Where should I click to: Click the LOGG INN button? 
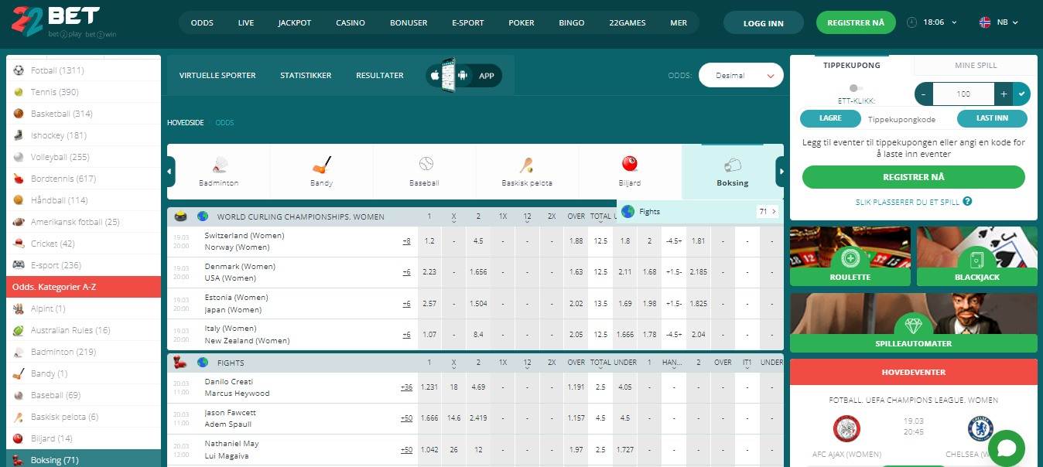tap(763, 22)
